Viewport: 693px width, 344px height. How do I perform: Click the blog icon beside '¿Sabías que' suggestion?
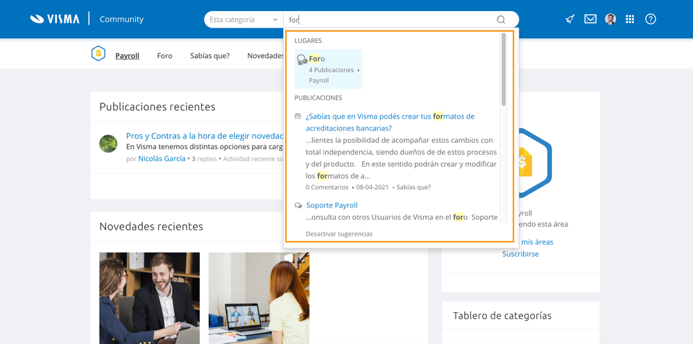point(298,116)
